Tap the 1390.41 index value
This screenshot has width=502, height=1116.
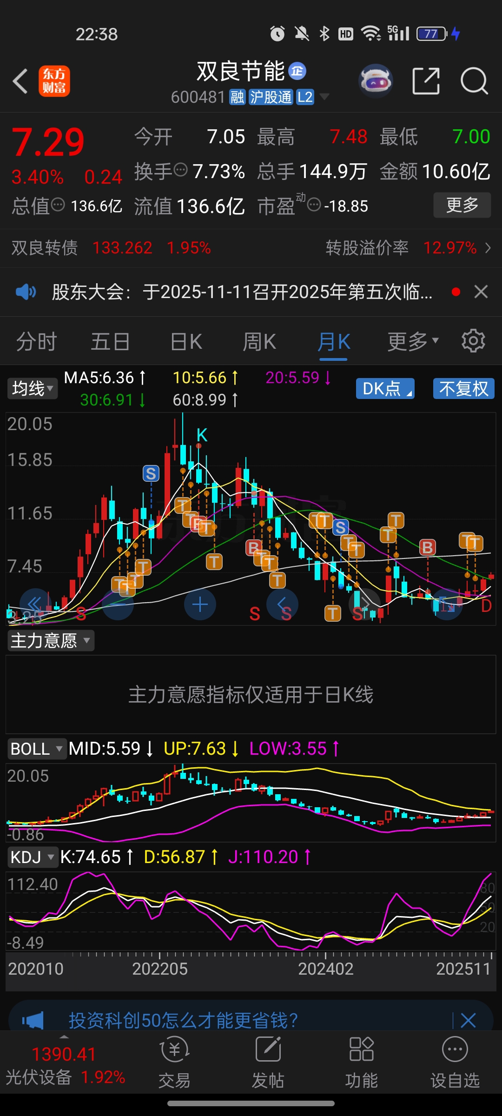(64, 1054)
